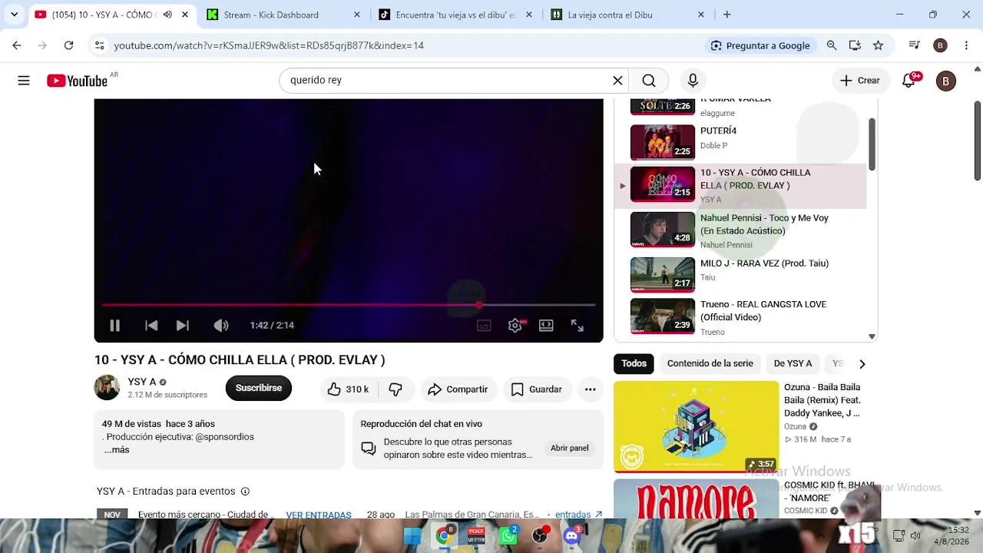983x553 pixels.
Task: Switch to Stream - Kick Dashboard tab
Action: (x=284, y=15)
